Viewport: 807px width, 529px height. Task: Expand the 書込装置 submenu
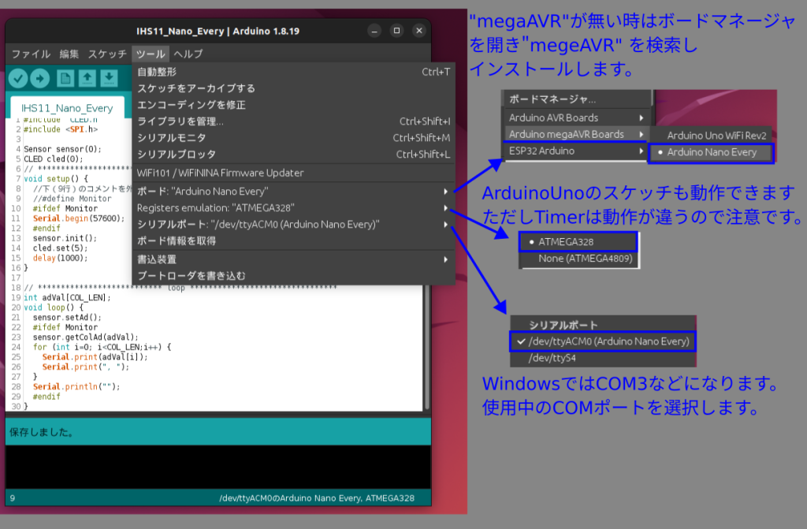click(293, 259)
